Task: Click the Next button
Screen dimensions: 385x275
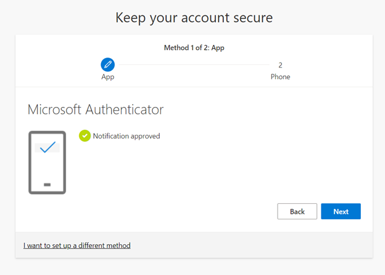Action: coord(341,211)
